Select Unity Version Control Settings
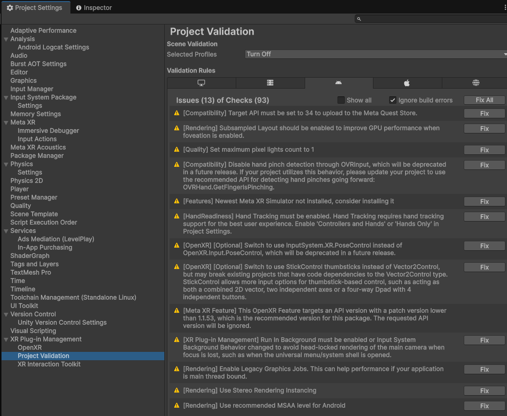The height and width of the screenshot is (416, 507). [x=62, y=323]
